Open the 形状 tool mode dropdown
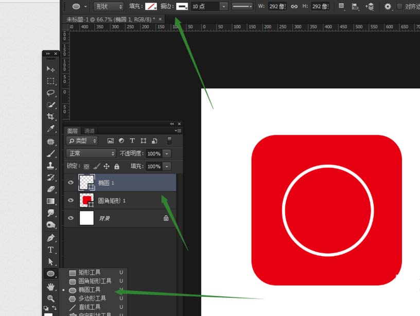420x316 pixels. (108, 7)
